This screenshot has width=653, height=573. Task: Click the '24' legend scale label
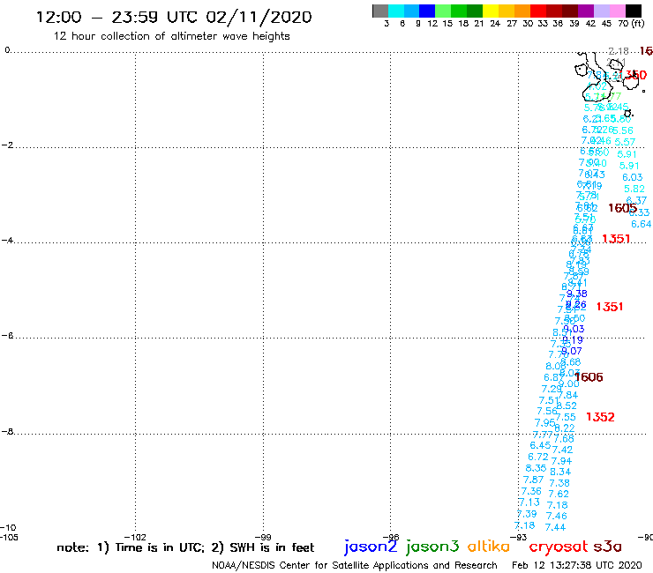click(x=495, y=24)
